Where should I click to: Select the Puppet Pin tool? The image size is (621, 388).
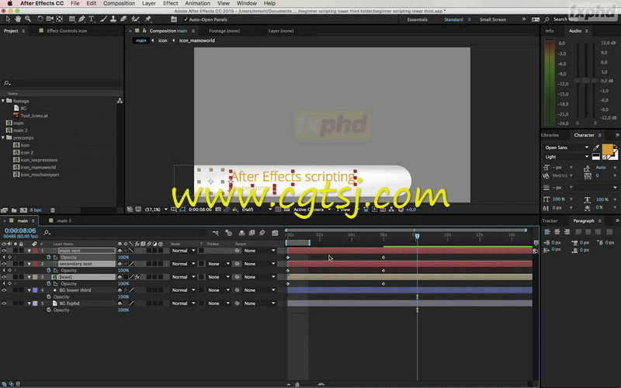148,19
